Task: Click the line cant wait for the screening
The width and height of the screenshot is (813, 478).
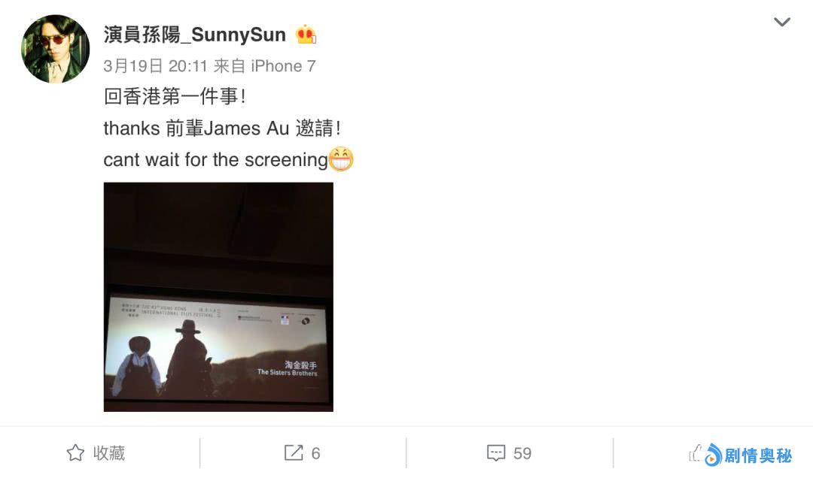Action: coord(216,159)
